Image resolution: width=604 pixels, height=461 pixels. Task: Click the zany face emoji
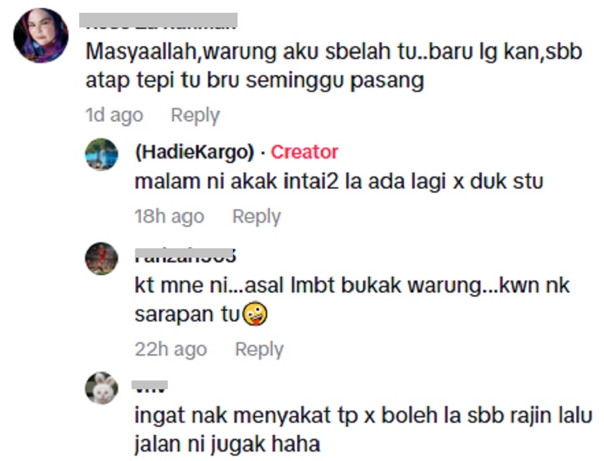pyautogui.click(x=254, y=314)
